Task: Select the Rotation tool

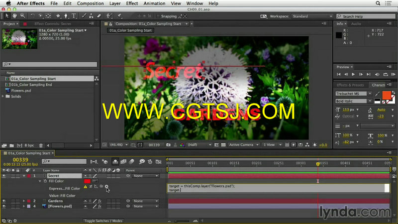Action: click(x=33, y=16)
